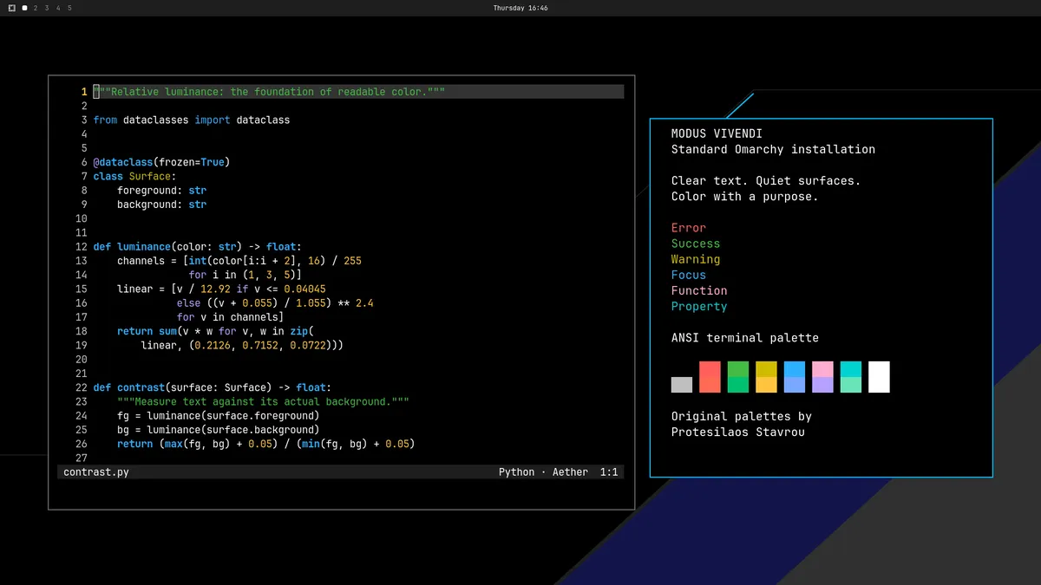Click 'Protesilaos Stavrou' author name
Viewport: 1041px width, 585px height.
tap(738, 432)
